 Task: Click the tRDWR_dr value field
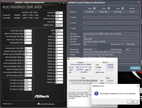click(59, 55)
